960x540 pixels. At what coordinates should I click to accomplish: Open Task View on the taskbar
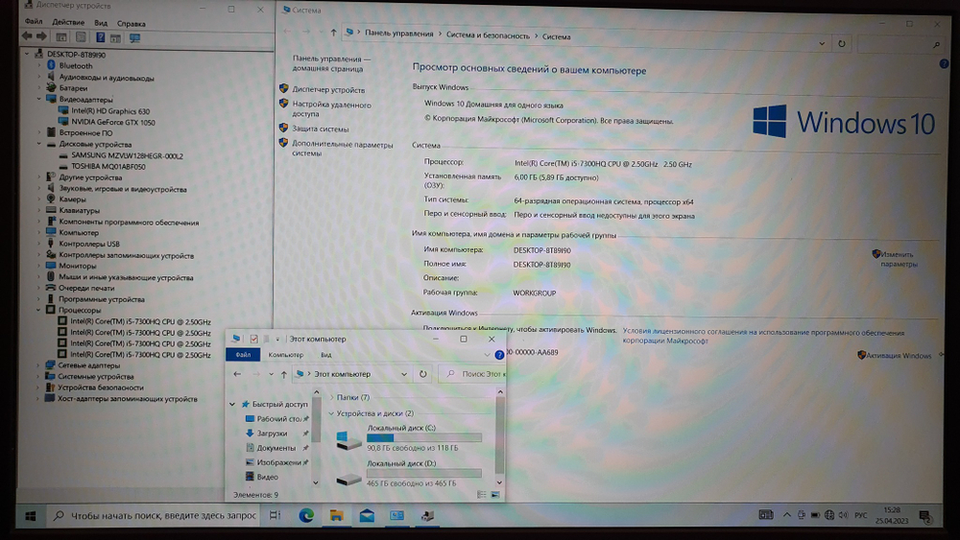(x=275, y=515)
